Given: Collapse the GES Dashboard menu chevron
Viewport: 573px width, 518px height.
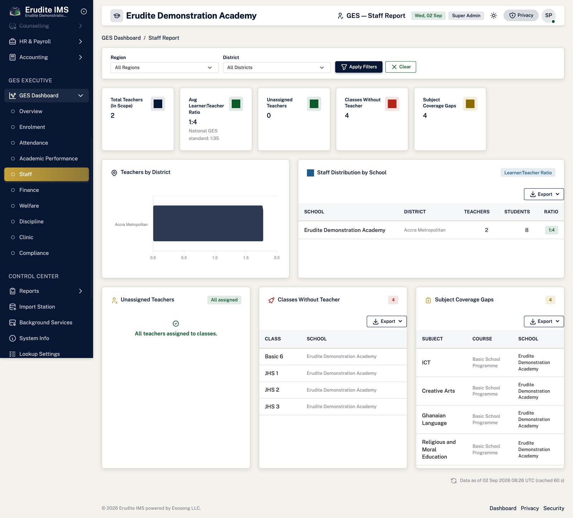Looking at the screenshot, I should [x=81, y=96].
